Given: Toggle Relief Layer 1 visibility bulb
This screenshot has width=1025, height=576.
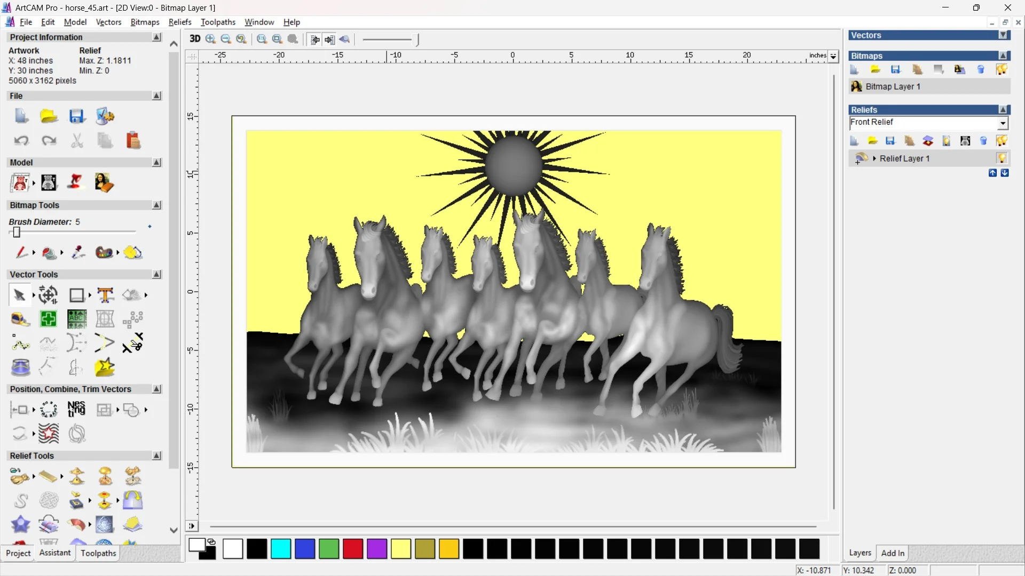Looking at the screenshot, I should click(1002, 158).
